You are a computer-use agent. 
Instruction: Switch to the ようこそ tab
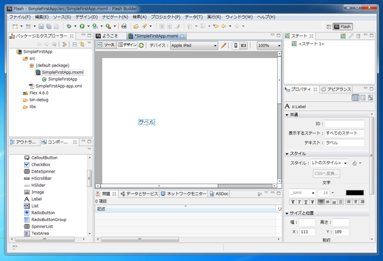(107, 36)
